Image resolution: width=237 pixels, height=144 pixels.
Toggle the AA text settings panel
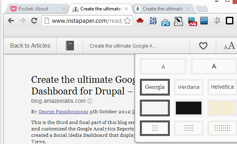[229, 46]
